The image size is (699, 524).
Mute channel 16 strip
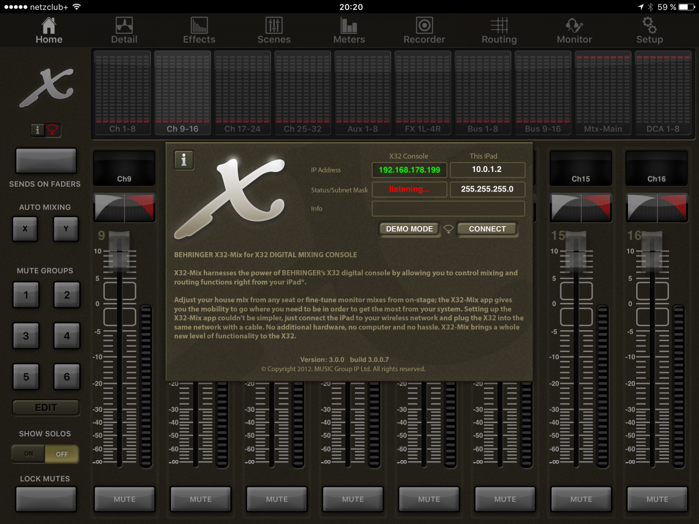pos(657,499)
